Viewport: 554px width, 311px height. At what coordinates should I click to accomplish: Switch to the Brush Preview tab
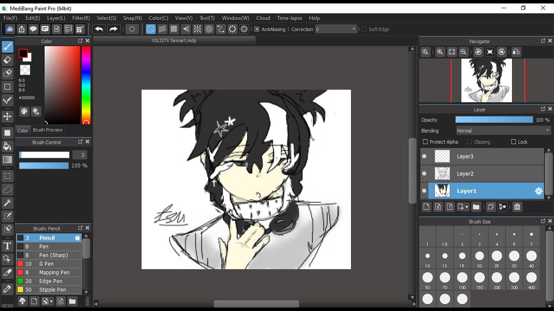[48, 130]
